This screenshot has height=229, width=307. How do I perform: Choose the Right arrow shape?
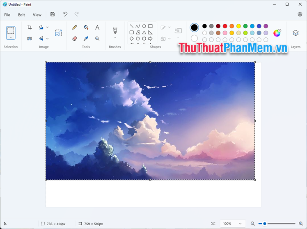(x=150, y=39)
